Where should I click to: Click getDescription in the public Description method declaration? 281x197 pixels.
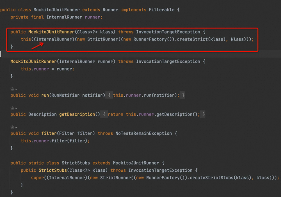[x=77, y=114]
